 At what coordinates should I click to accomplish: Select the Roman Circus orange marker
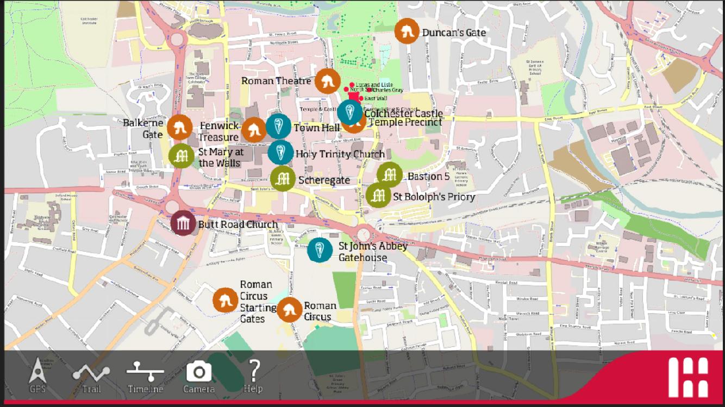[290, 310]
